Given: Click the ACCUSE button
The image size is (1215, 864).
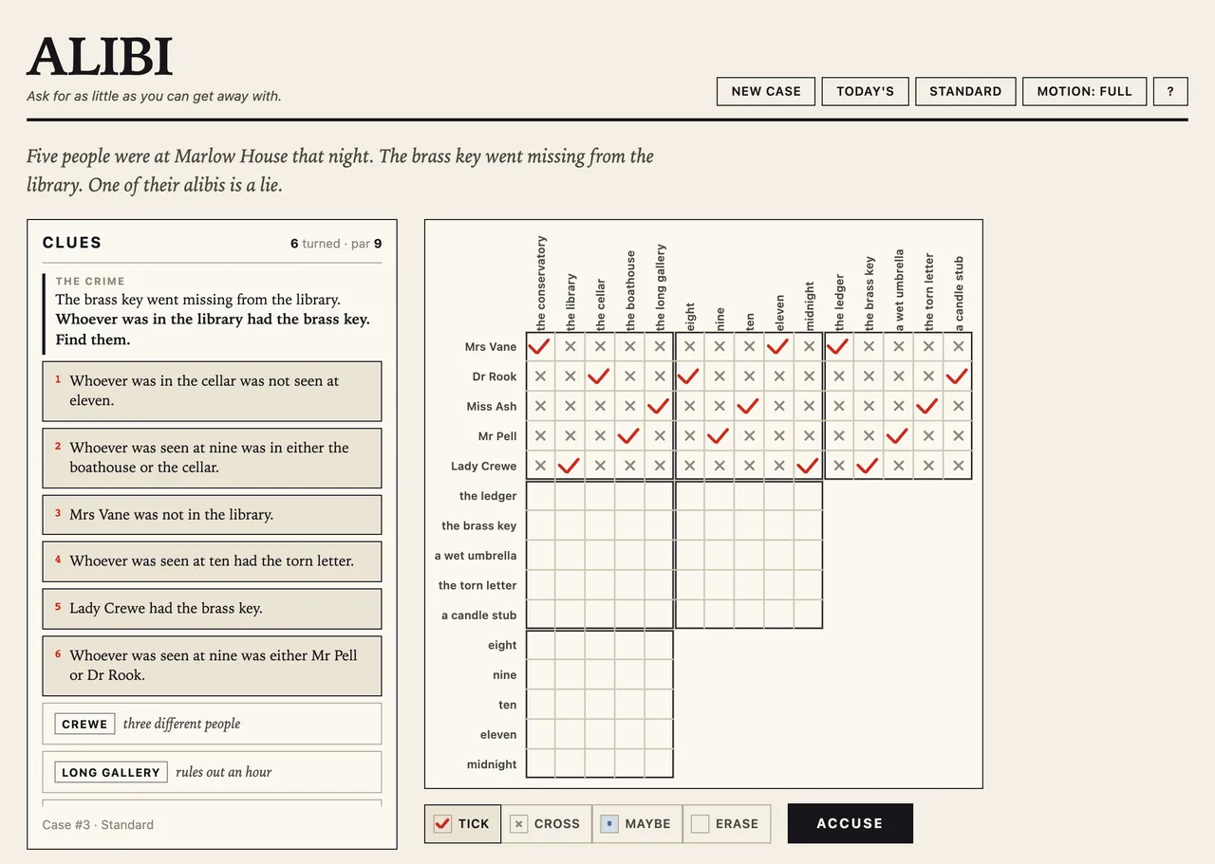Looking at the screenshot, I should (x=850, y=823).
